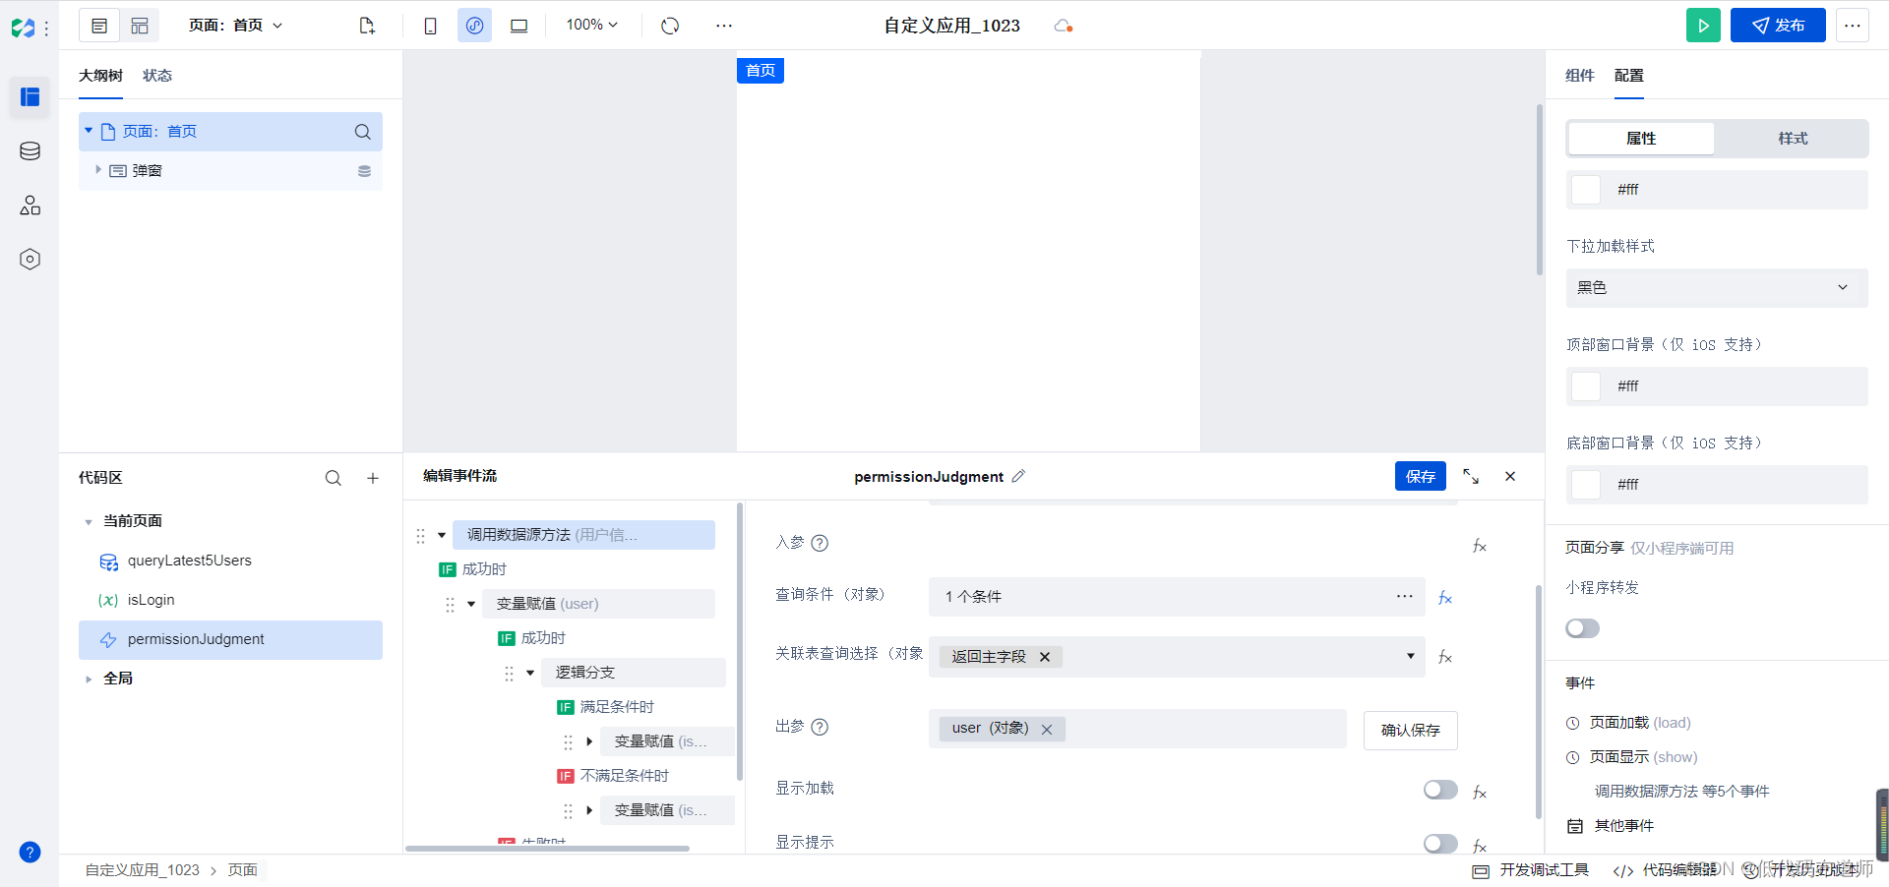
Task: Click the 发布 publish button
Action: pos(1778,26)
